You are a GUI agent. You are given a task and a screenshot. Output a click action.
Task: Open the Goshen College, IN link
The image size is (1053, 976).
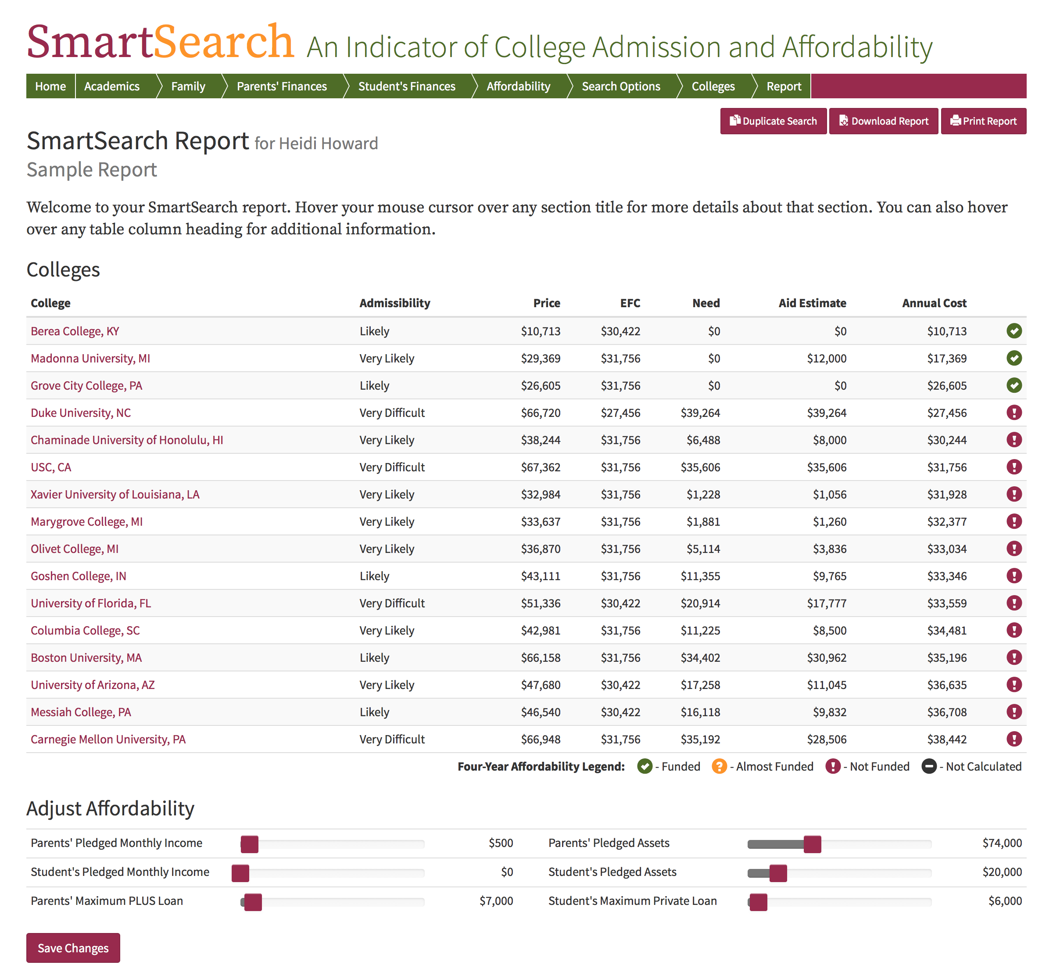coord(78,576)
